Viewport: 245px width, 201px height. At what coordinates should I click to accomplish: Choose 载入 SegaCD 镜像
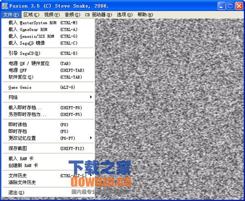click(x=48, y=43)
